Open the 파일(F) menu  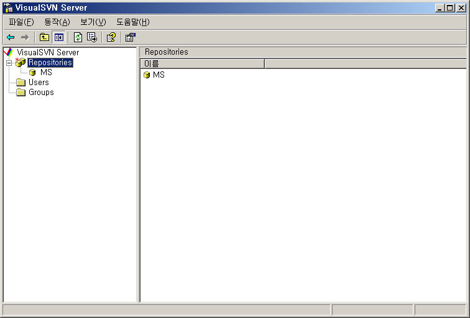[21, 22]
